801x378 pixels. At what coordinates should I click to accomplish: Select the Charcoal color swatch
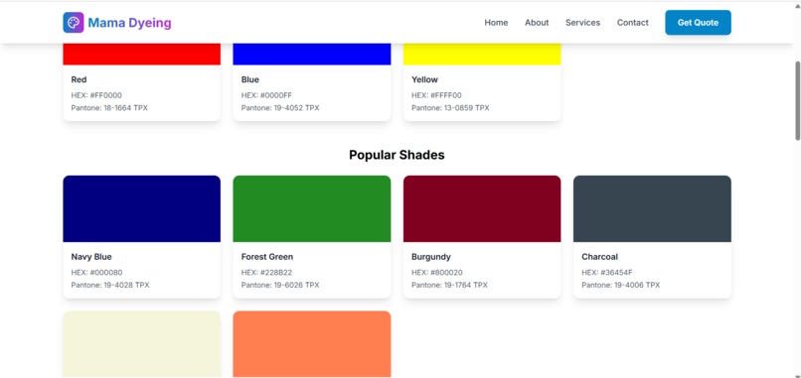point(652,208)
